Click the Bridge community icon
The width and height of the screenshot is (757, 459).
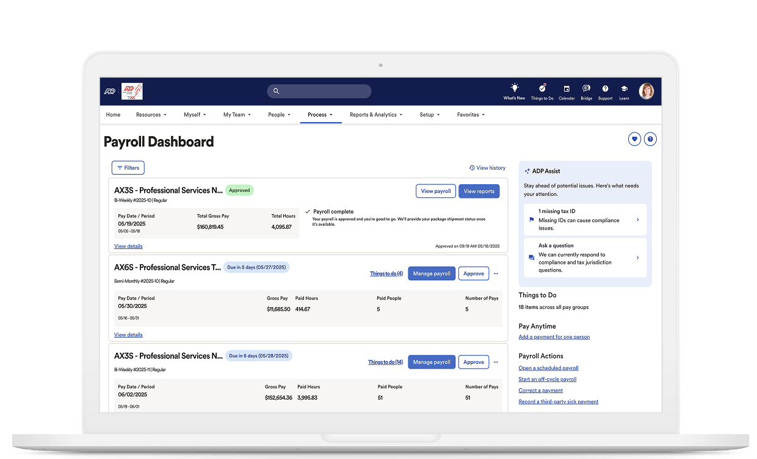586,88
